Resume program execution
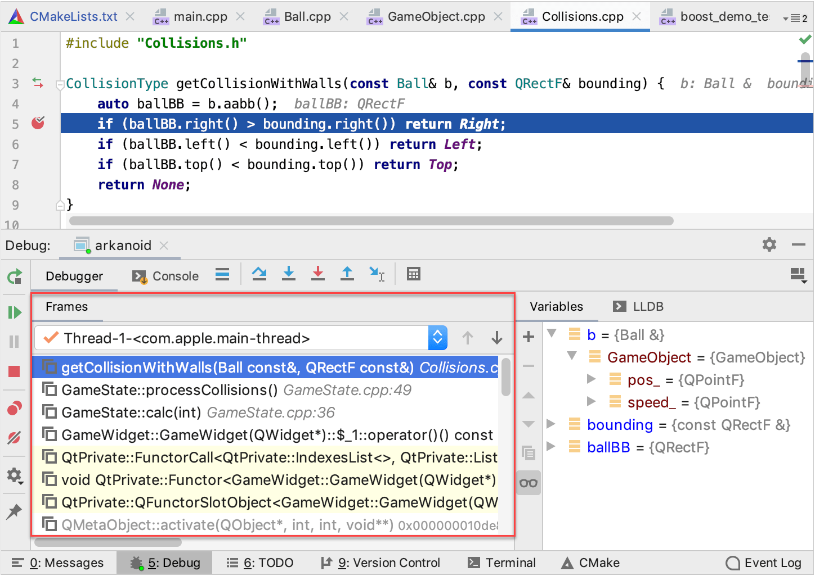 pos(15,312)
